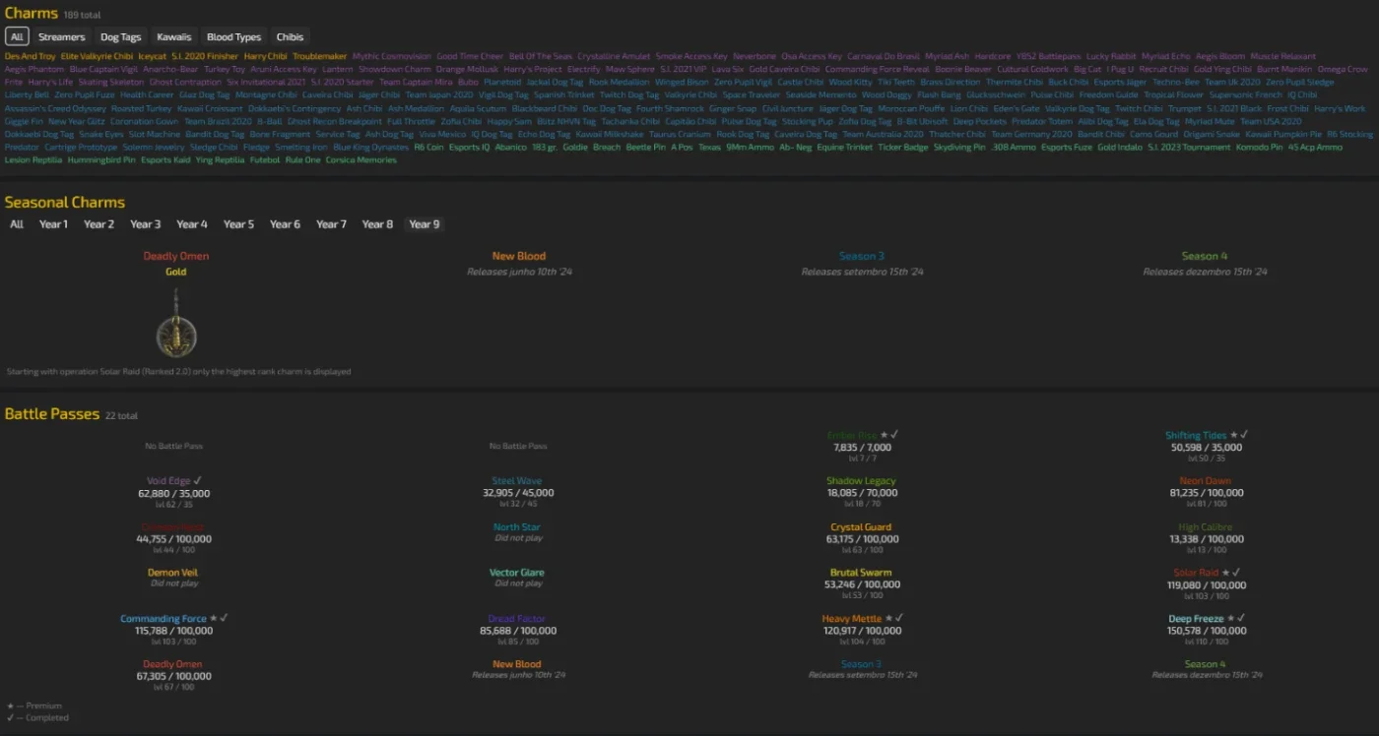
Task: Show Year 4 seasonal charms
Action: pyautogui.click(x=191, y=224)
